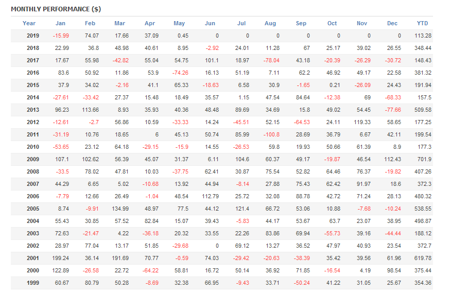This screenshot has width=451, height=293.
Task: Click the 2001 January value 199.24
Action: point(60,258)
